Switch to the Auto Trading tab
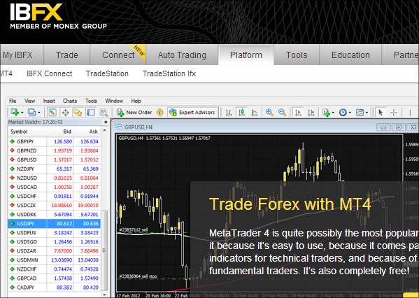The image size is (419, 298). coord(183,55)
